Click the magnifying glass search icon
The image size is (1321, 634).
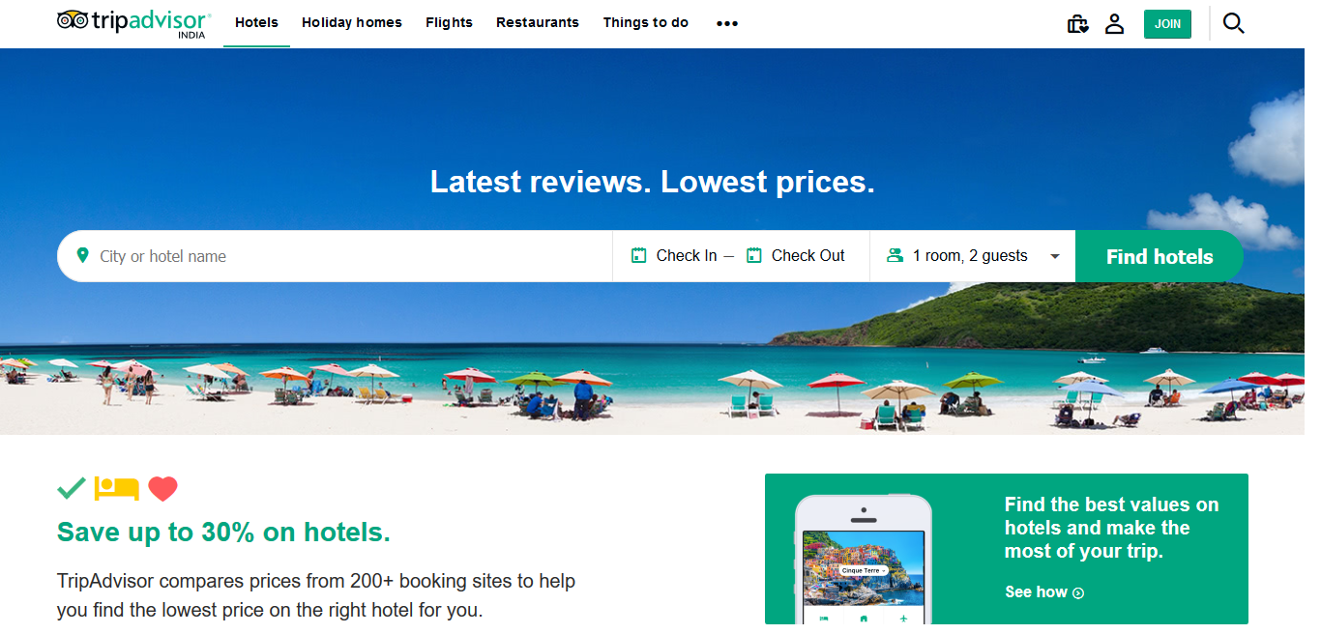coord(1233,23)
